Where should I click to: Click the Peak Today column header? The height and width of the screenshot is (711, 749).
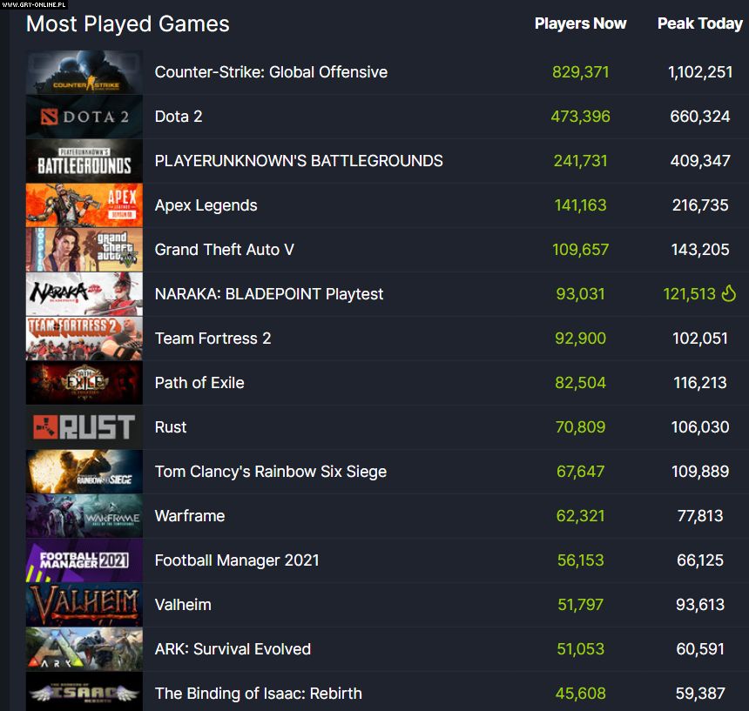point(699,23)
